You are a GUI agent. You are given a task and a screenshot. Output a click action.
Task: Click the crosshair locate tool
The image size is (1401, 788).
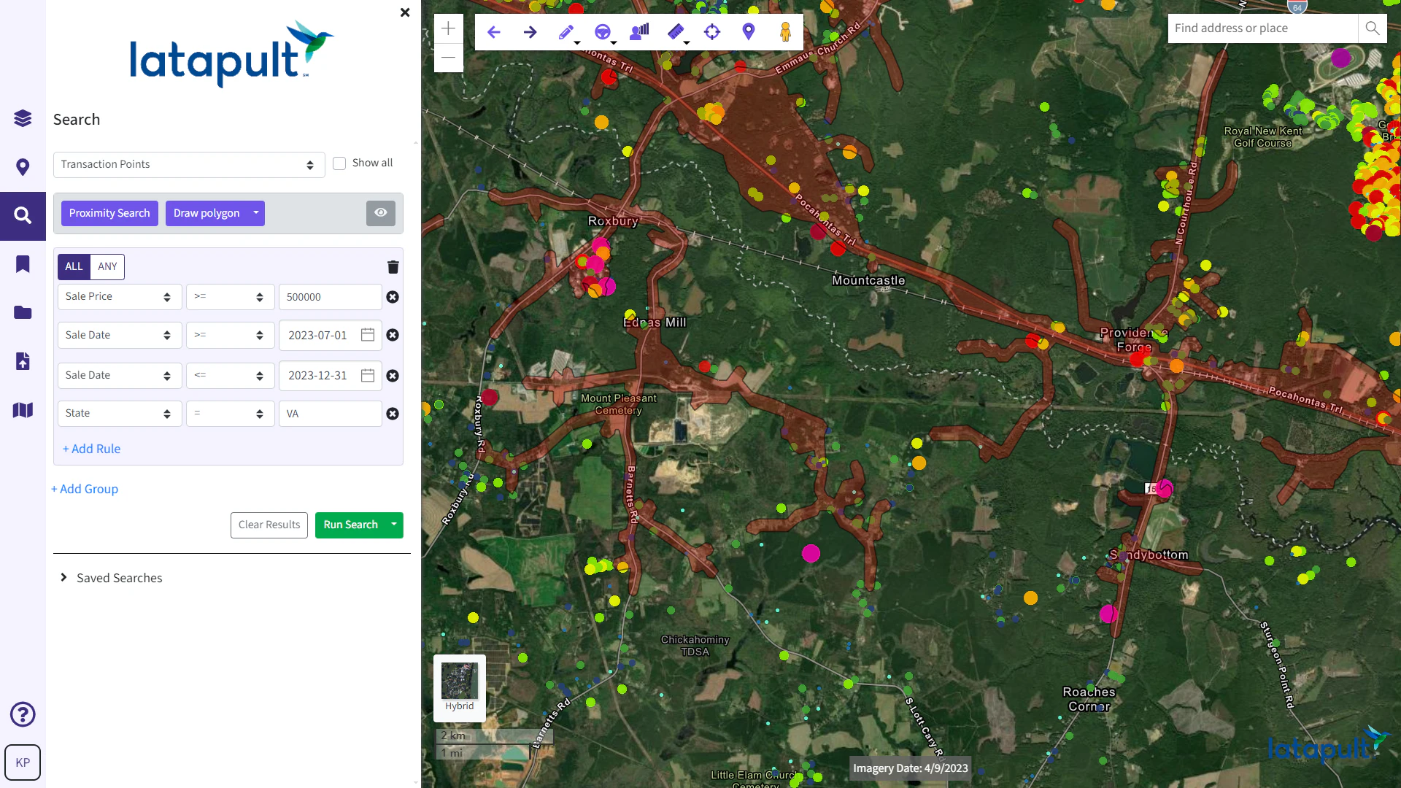pos(712,32)
